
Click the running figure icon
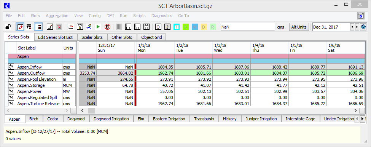[89, 27]
